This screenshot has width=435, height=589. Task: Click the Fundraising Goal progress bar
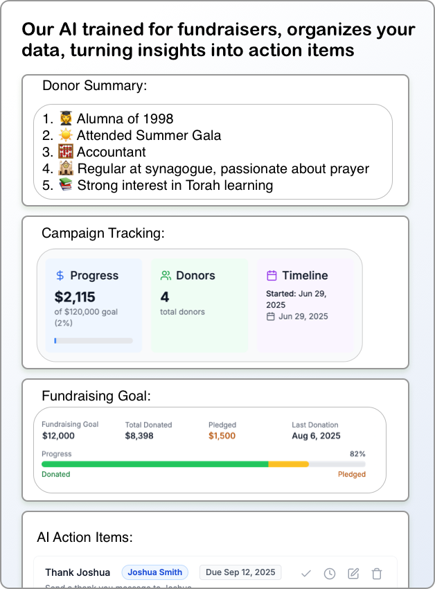coord(203,464)
